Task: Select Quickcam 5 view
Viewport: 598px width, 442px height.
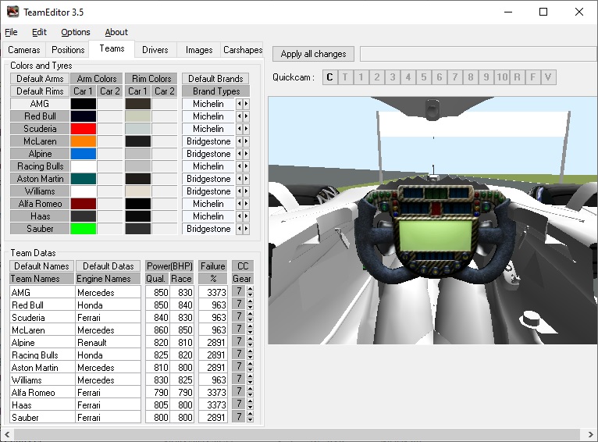Action: coord(423,77)
